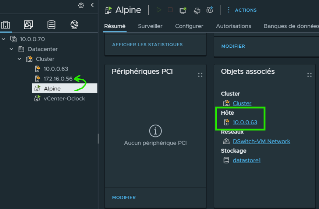Collapse the Cluster node in inventory tree
Screen dimensions: 319x209
pyautogui.click(x=20, y=59)
